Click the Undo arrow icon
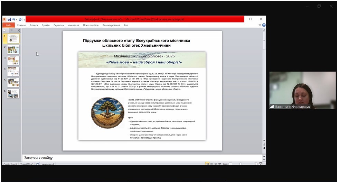Viewport: 338px width, 182px height. [x=13, y=19]
